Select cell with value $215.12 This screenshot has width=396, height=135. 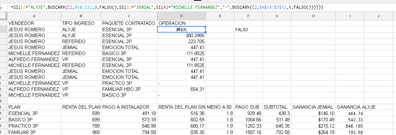click(313, 126)
